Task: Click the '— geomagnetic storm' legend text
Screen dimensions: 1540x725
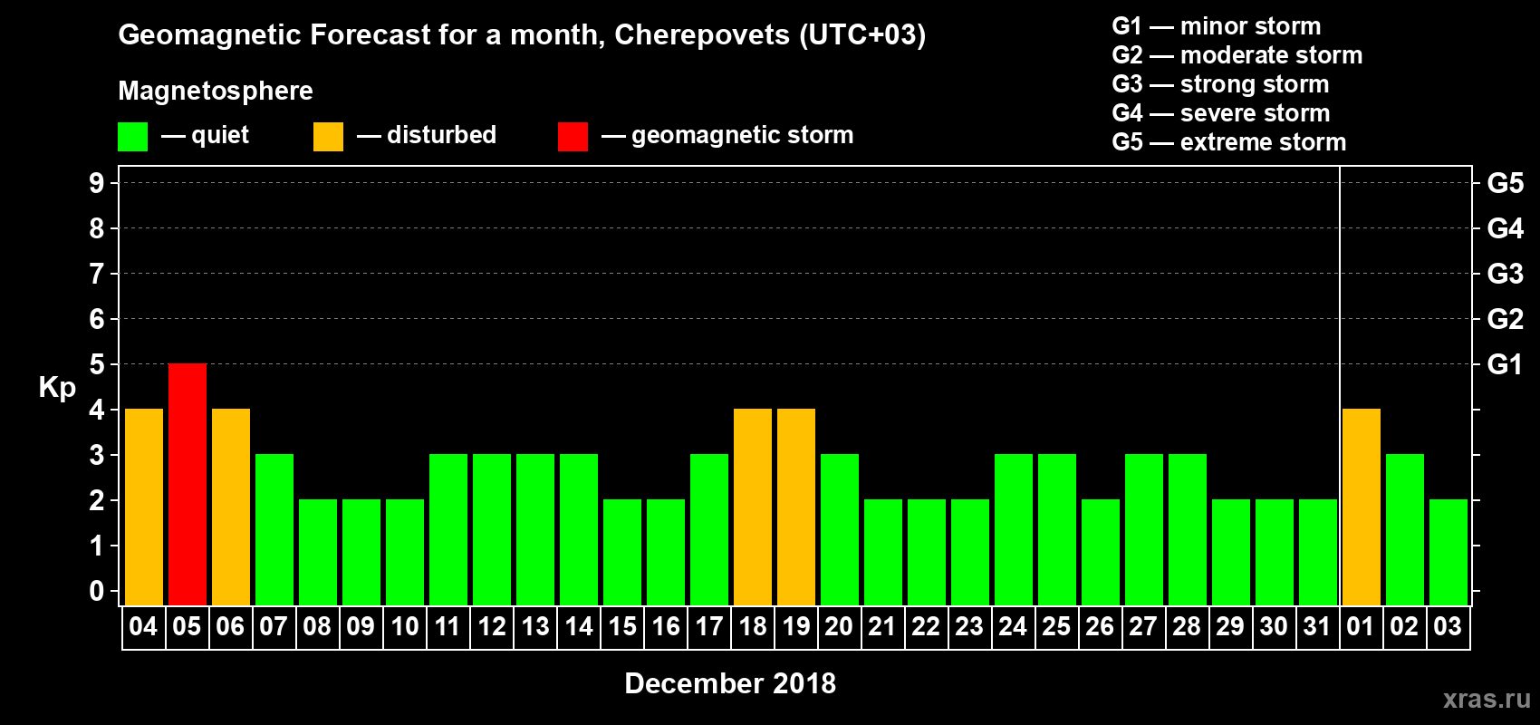Action: pos(727,136)
